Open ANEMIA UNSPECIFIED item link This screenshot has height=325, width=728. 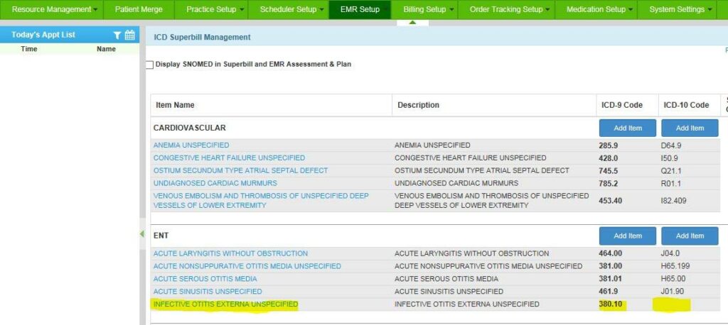point(191,145)
